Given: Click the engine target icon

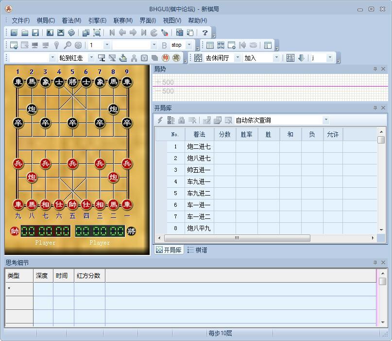Looking at the screenshot, I should click(78, 45).
